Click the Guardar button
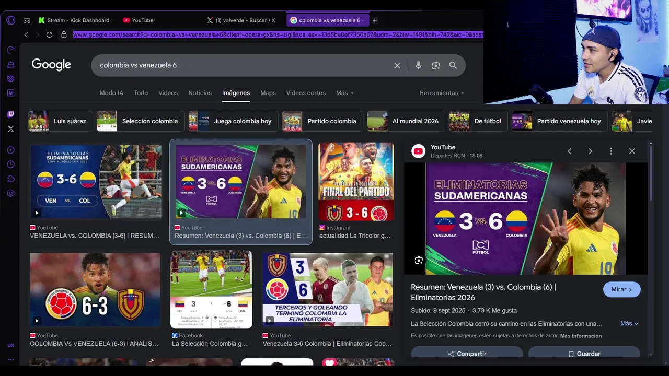Viewport: 669px width, 376px height. pyautogui.click(x=584, y=354)
